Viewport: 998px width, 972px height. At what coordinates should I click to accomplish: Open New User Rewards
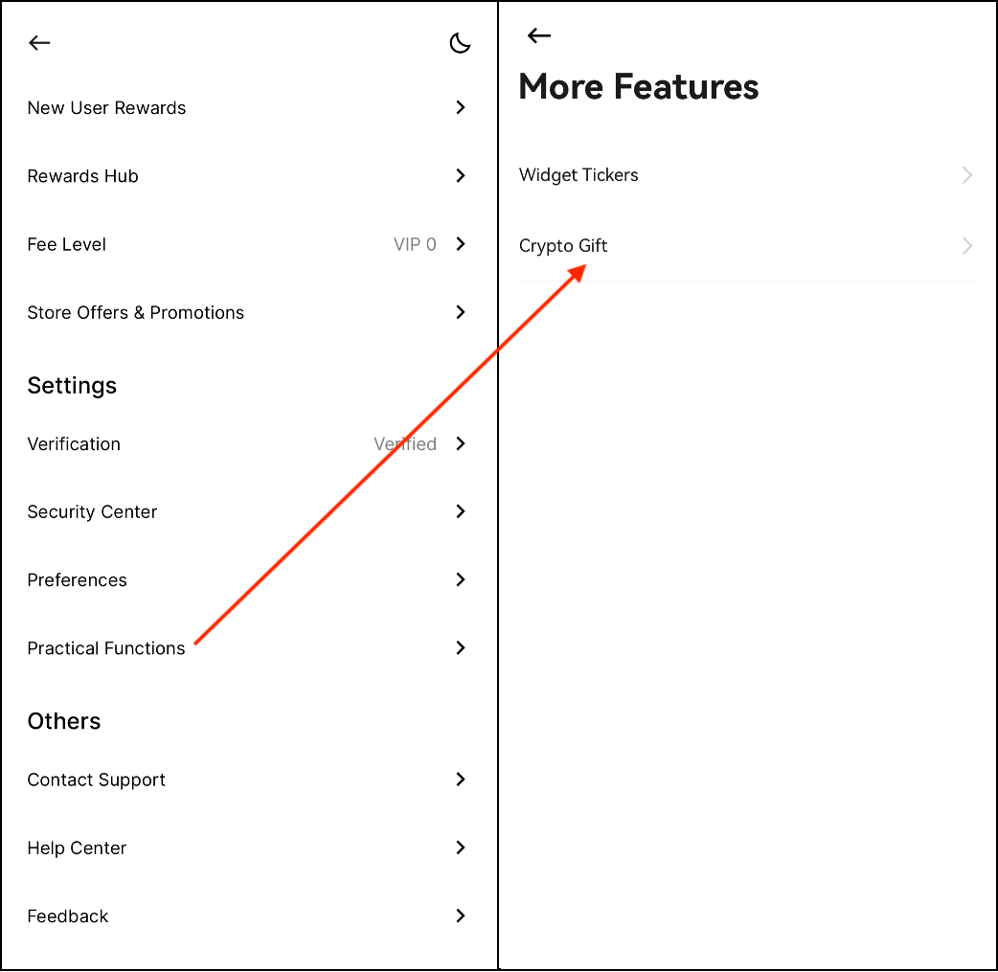(106, 108)
